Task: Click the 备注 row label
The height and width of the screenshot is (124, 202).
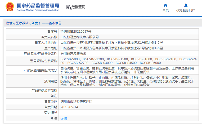Action: (x=54, y=96)
